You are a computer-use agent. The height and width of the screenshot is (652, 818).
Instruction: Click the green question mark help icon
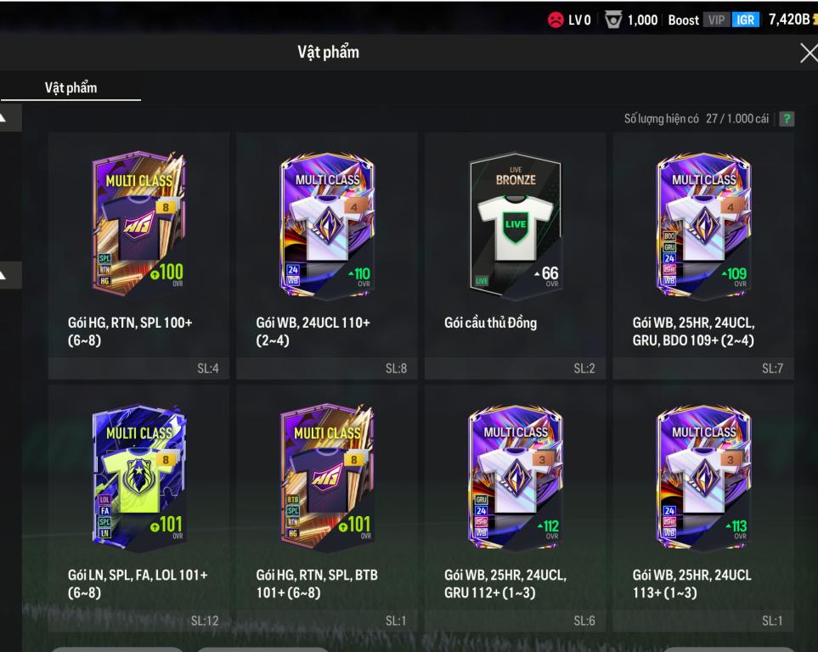pos(787,119)
